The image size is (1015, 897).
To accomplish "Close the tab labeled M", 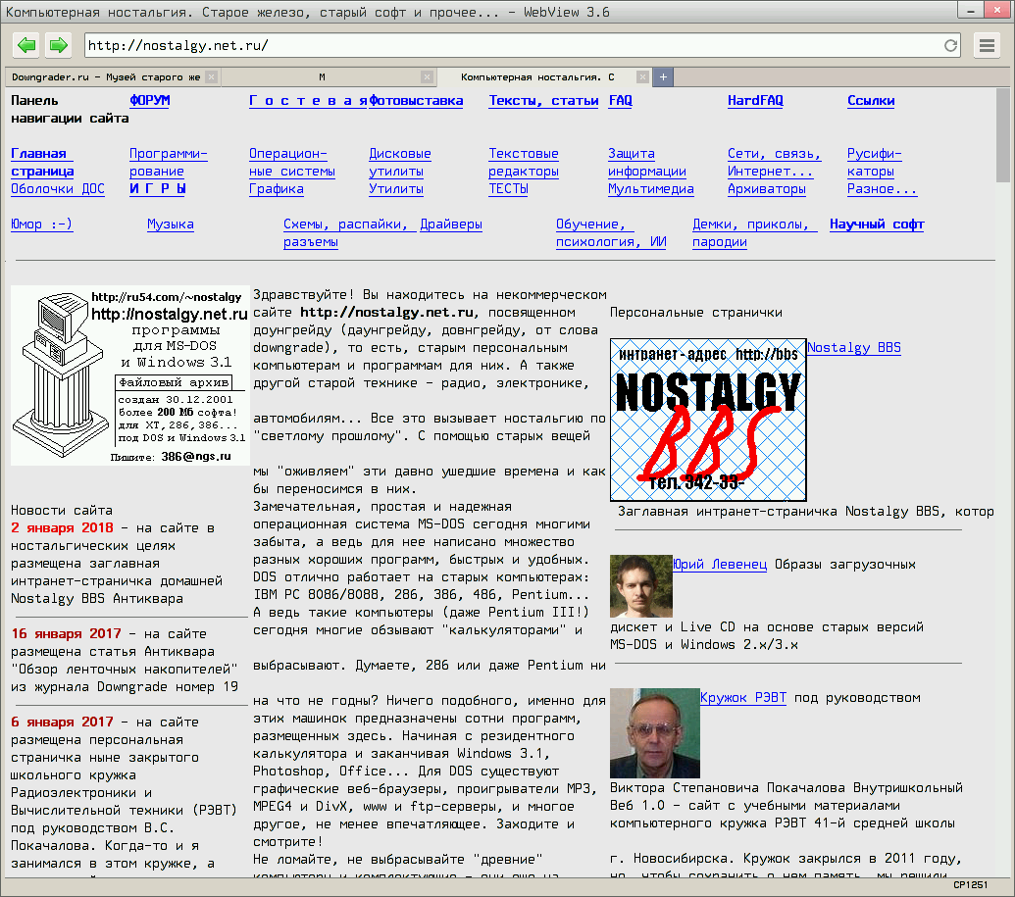I will click(427, 75).
